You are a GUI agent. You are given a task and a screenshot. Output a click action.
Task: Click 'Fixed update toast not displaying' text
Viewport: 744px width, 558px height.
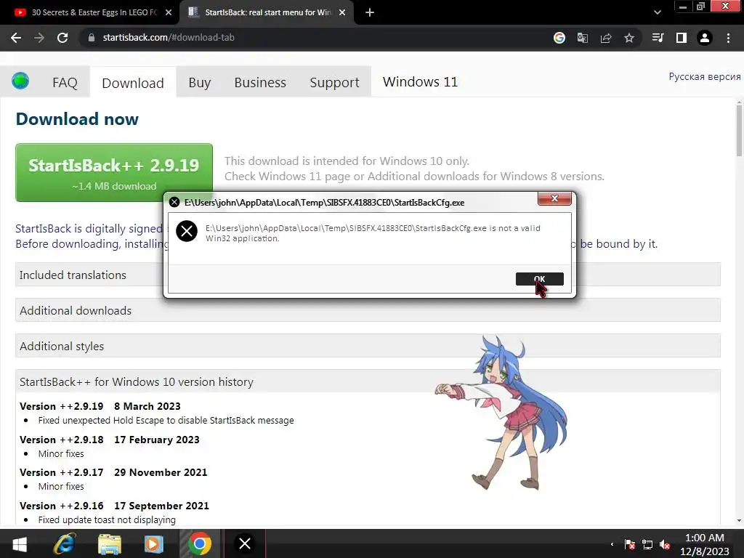pos(107,519)
